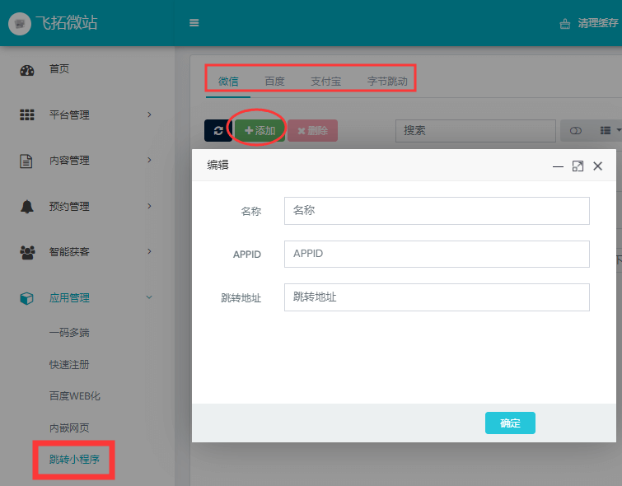Click the 搜索 search field
The height and width of the screenshot is (486, 622).
475,130
